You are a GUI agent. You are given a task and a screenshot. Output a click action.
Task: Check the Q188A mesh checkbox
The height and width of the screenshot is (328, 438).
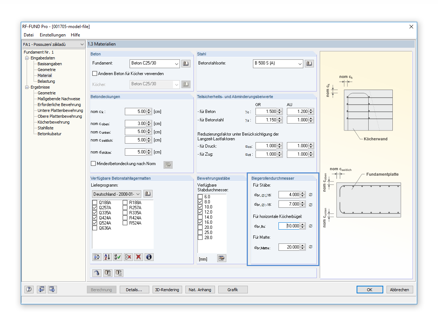pyautogui.click(x=95, y=203)
